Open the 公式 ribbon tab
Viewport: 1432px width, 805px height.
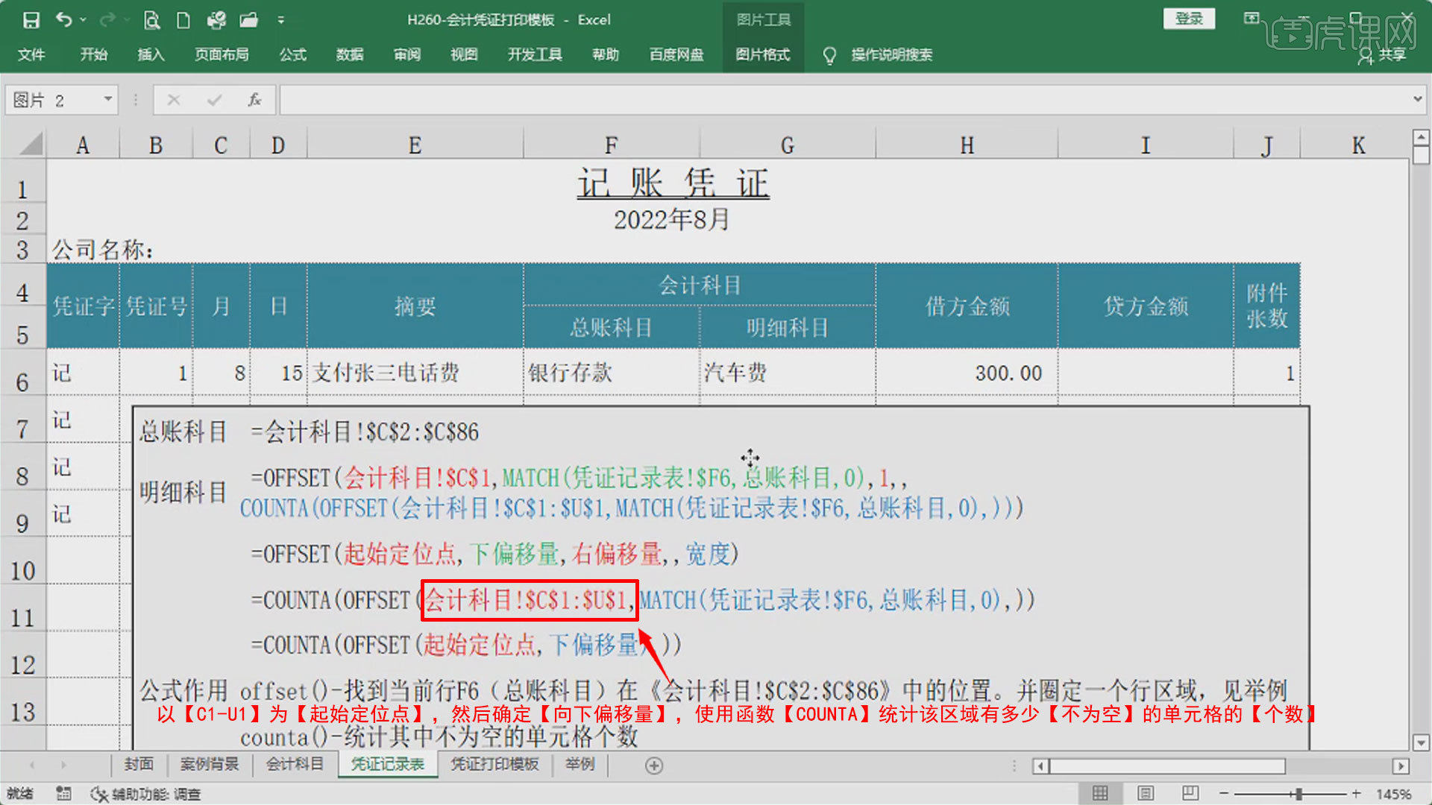(292, 54)
